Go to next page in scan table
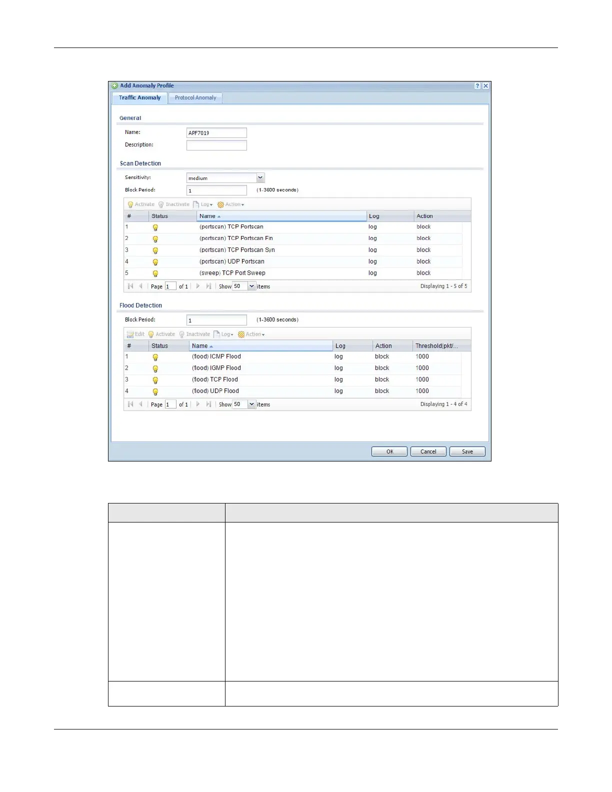 [198, 286]
